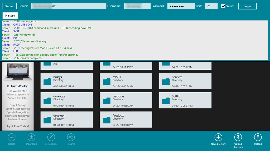
Task: Select the Softlib folder icon
Action: [x=166, y=101]
